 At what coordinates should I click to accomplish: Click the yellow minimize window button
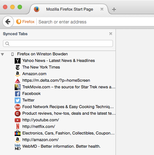(12, 7)
